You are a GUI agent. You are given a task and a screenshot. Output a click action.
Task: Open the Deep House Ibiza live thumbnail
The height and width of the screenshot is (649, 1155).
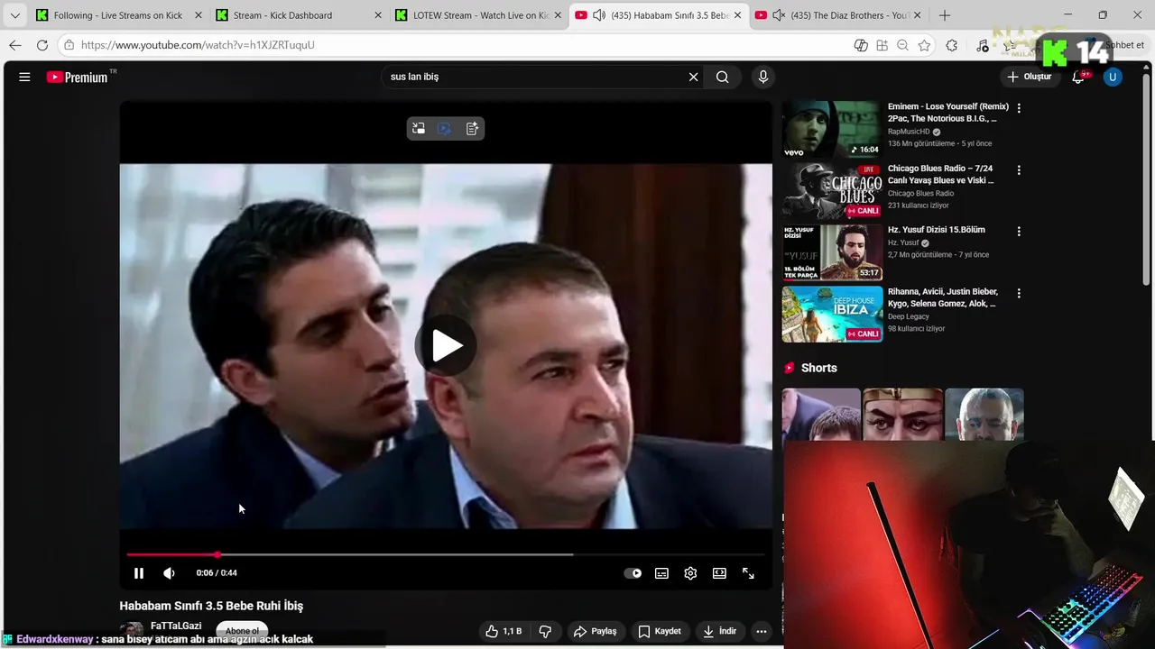point(832,315)
